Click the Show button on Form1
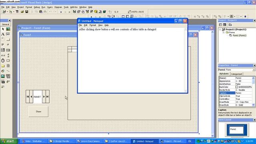This screenshot has width=256, height=144. [38, 112]
